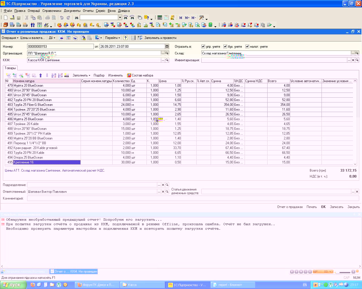Click magnifier icon next to Склад field
This screenshot has height=289, width=362.
point(357,53)
